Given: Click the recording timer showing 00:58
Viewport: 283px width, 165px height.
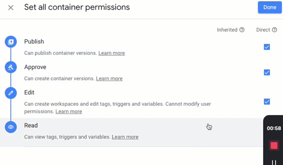Looking at the screenshot, I should click(x=274, y=128).
